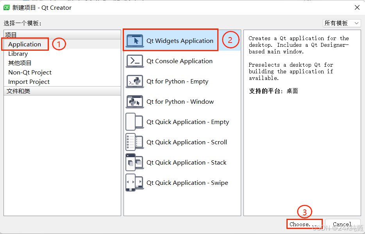The height and width of the screenshot is (234, 365).
Task: Click the Qt Widgets Application icon
Action: pyautogui.click(x=135, y=41)
